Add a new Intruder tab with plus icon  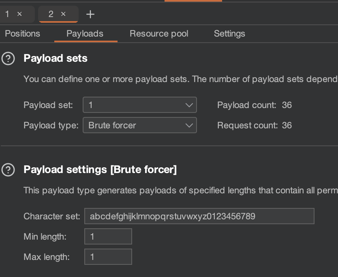tap(90, 14)
